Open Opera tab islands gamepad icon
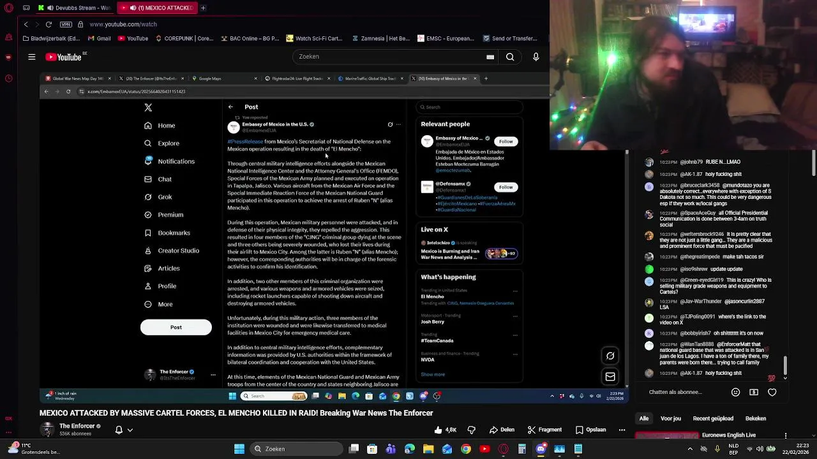The width and height of the screenshot is (817, 459). tap(26, 8)
